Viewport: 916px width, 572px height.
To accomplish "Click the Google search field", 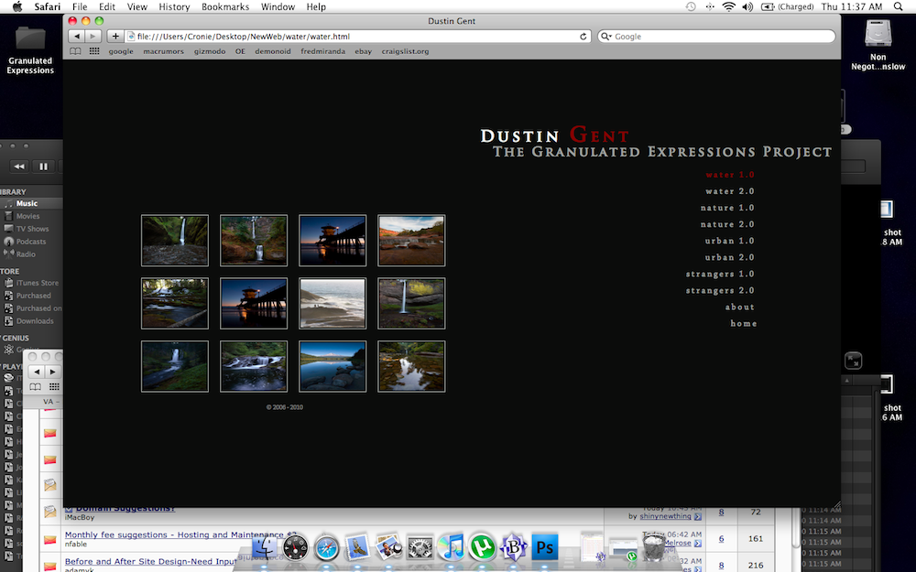I will tap(717, 37).
